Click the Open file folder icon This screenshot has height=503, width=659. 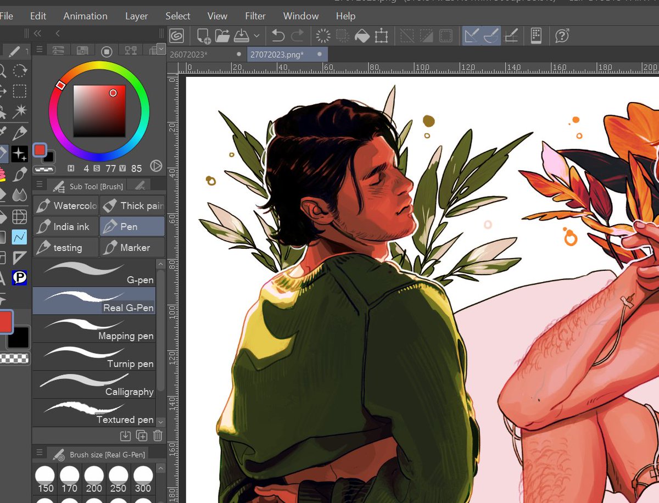pyautogui.click(x=222, y=36)
